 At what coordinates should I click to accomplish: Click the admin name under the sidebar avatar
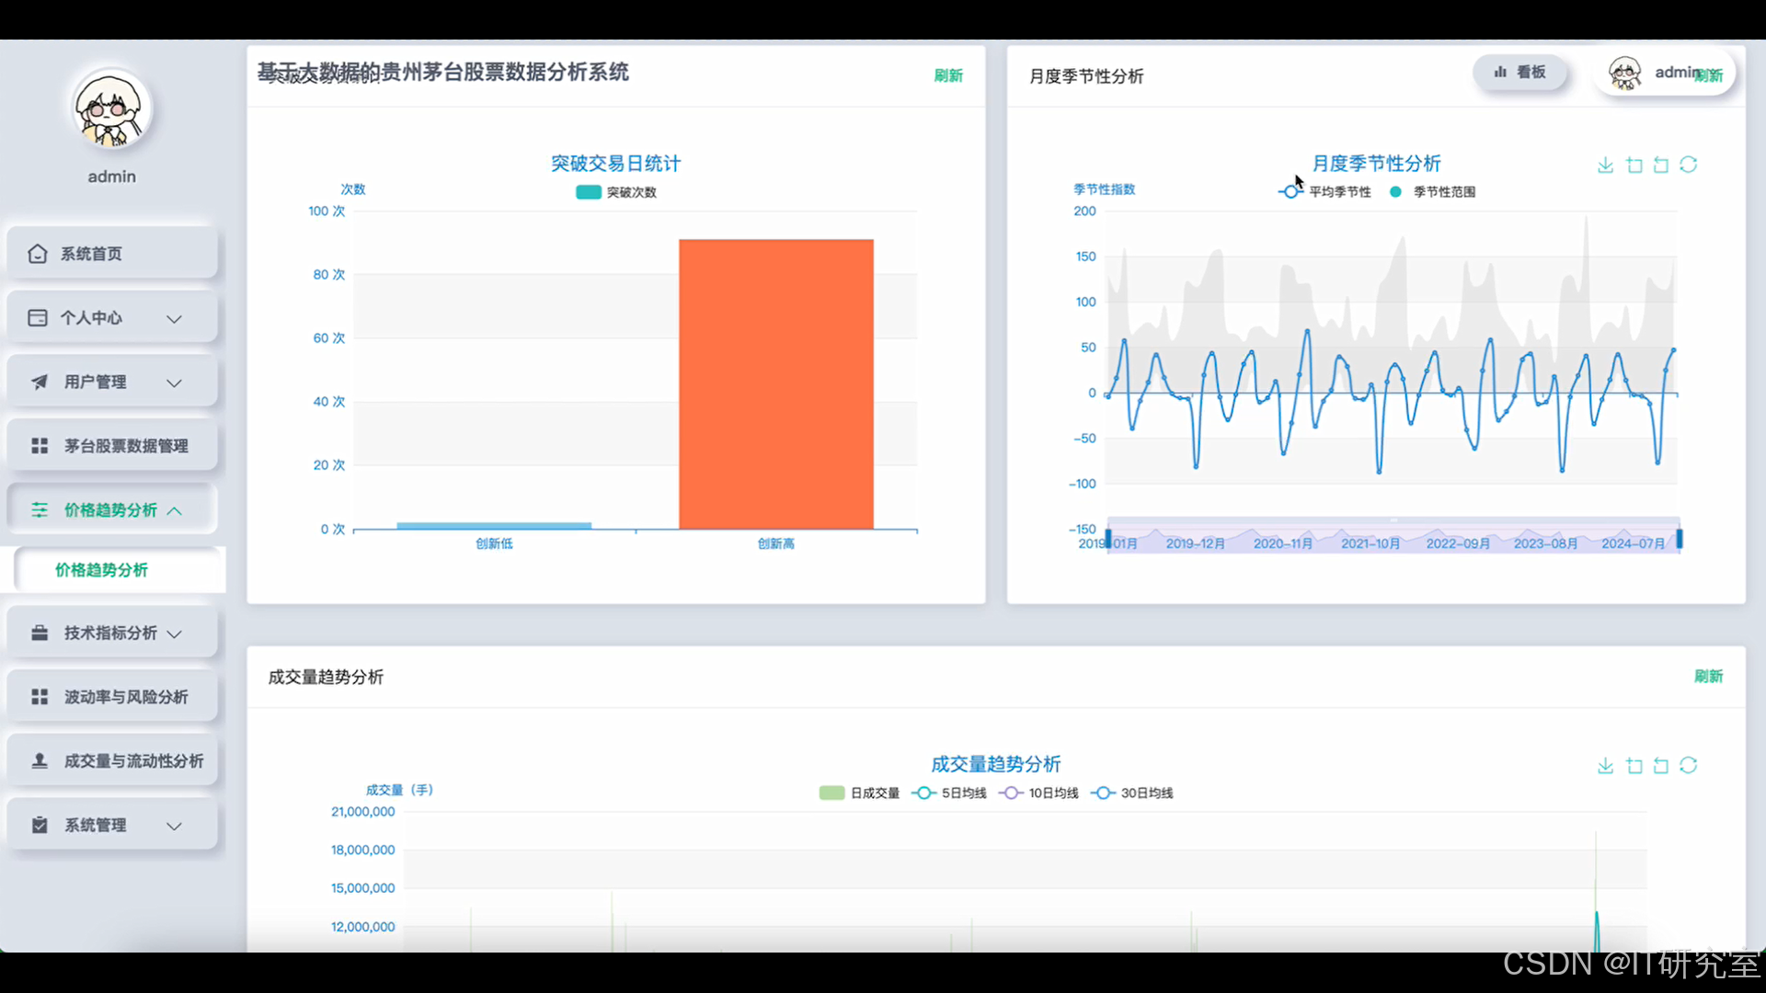112,177
